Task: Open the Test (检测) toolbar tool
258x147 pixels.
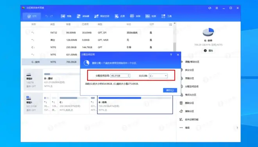Action: tap(150, 16)
